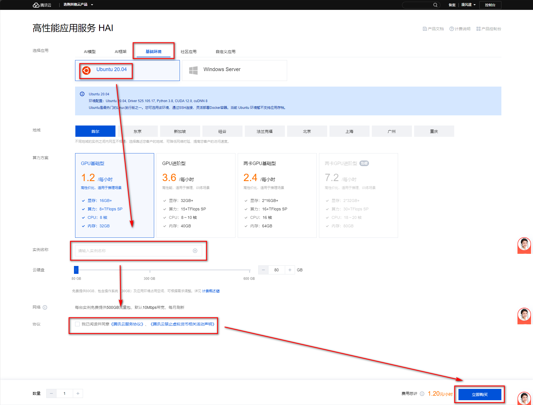Select the 广州 region

tap(392, 131)
